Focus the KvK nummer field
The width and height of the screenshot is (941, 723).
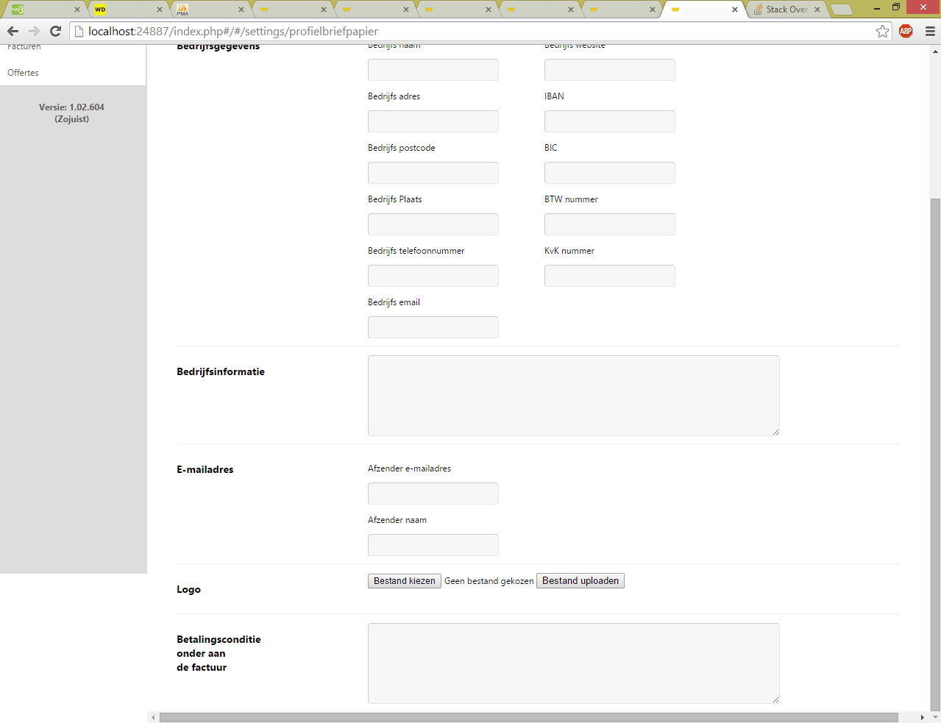click(610, 276)
